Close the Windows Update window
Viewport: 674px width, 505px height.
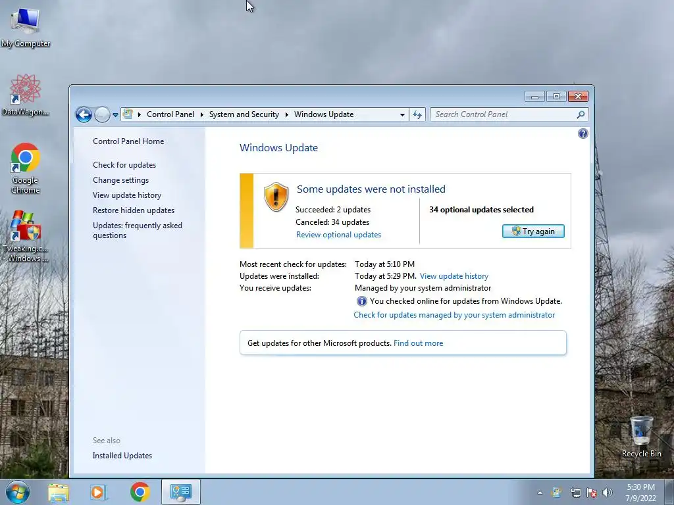[x=578, y=97]
